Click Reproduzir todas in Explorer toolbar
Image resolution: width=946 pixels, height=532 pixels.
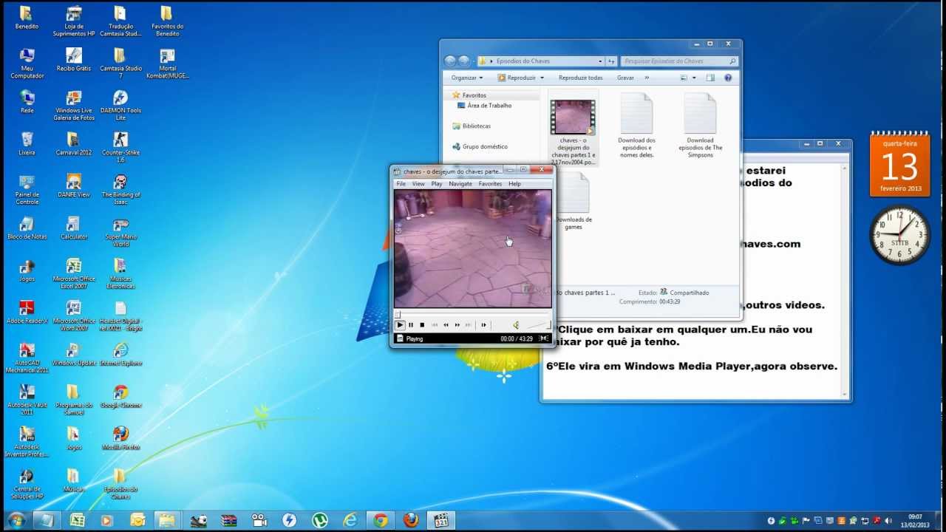[580, 78]
